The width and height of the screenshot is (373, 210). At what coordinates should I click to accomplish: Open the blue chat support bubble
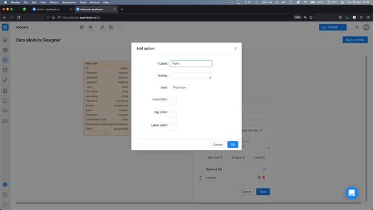351,193
